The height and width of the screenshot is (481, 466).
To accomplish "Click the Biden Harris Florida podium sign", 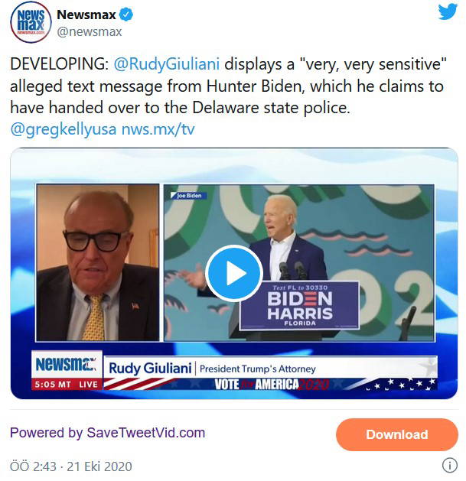I will click(299, 306).
